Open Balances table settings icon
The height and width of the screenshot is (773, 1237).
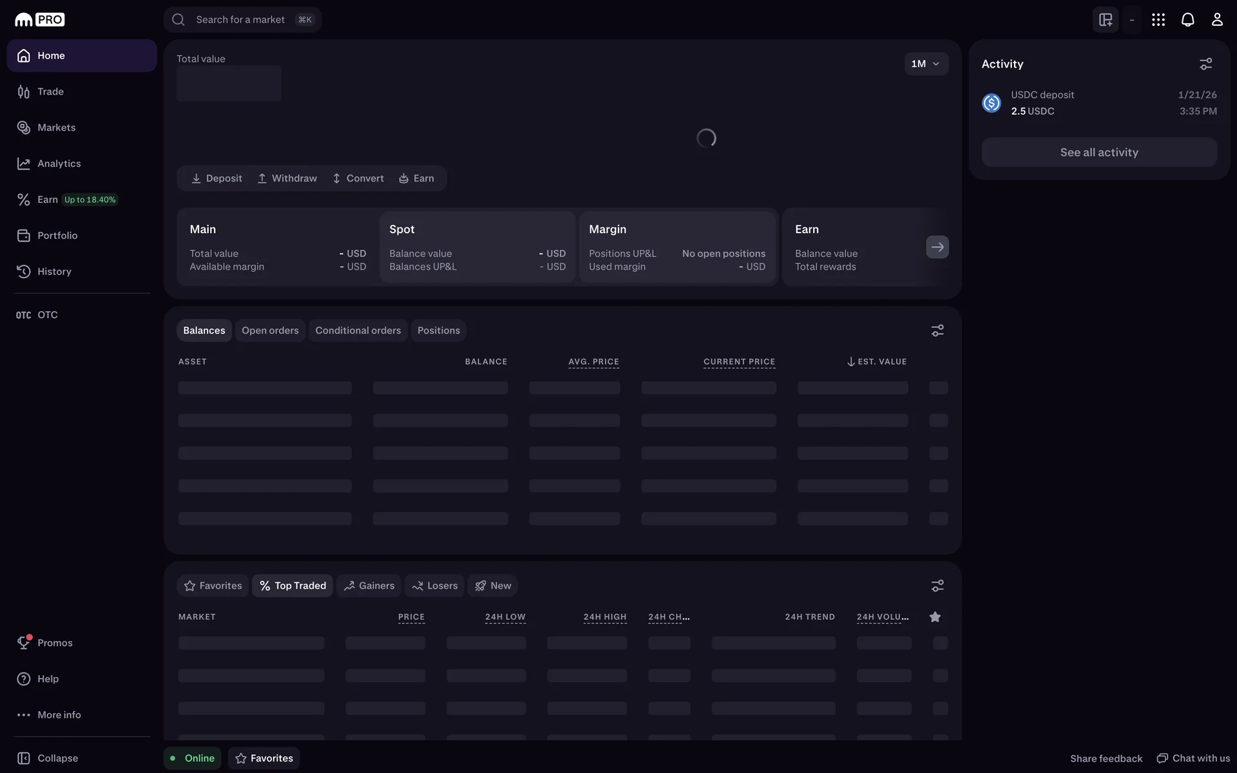tap(937, 330)
